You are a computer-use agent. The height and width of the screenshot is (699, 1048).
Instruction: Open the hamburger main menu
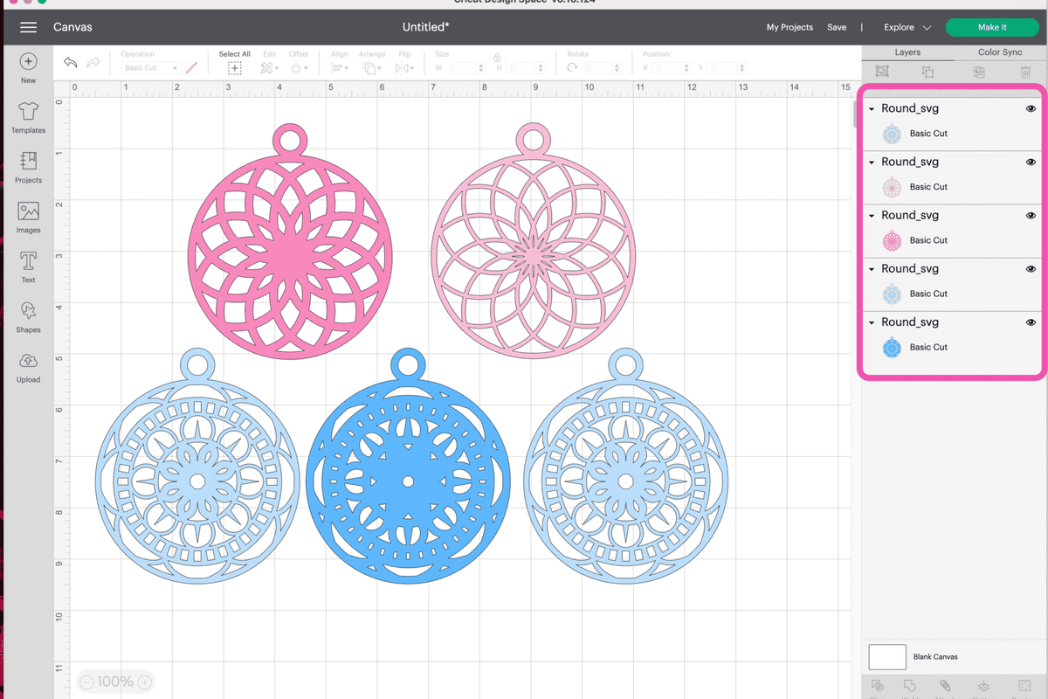pos(28,27)
